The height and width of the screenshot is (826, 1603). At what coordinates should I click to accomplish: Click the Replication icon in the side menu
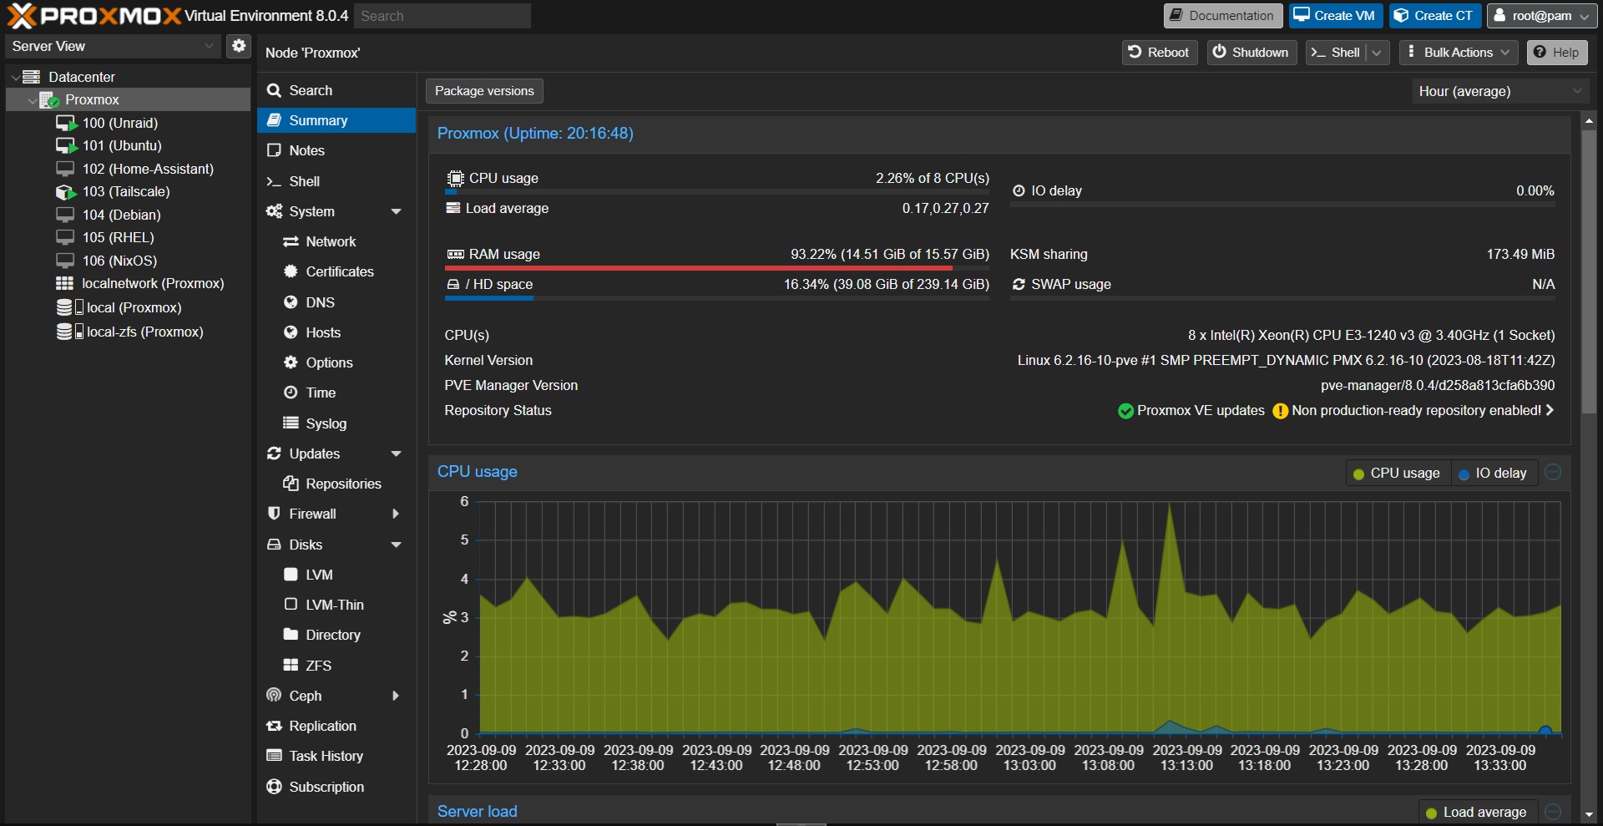[x=274, y=726]
